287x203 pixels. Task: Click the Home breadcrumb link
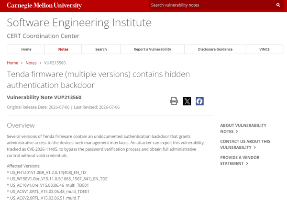tap(12, 63)
